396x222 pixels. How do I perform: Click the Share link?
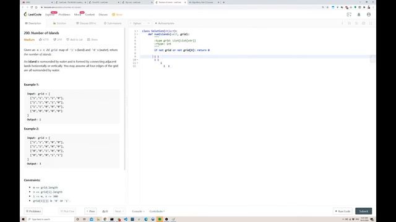92,39
